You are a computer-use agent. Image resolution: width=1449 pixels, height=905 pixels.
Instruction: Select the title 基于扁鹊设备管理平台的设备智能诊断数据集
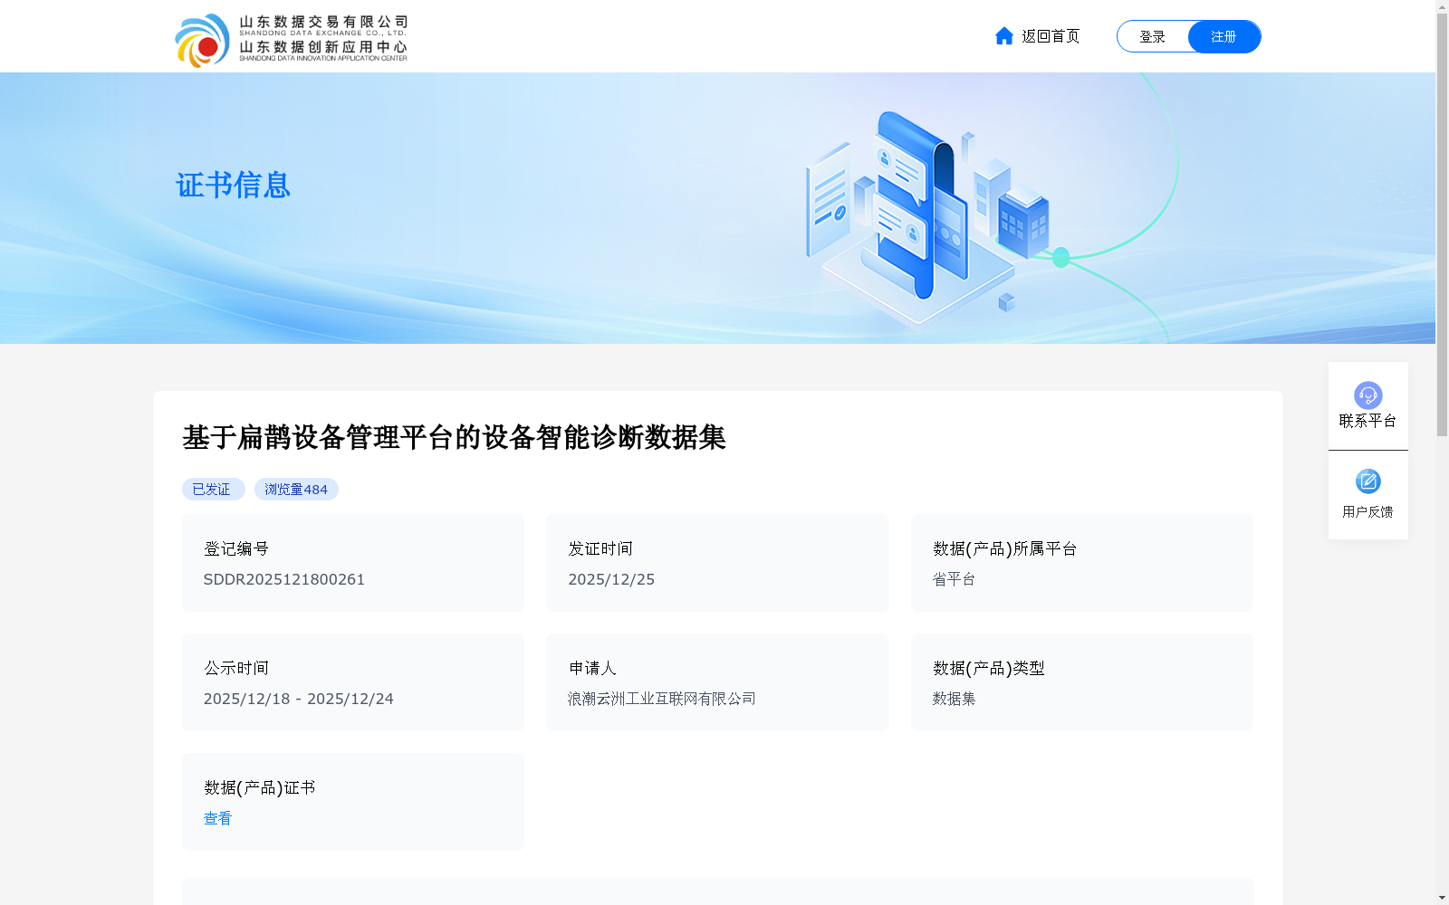tap(454, 437)
